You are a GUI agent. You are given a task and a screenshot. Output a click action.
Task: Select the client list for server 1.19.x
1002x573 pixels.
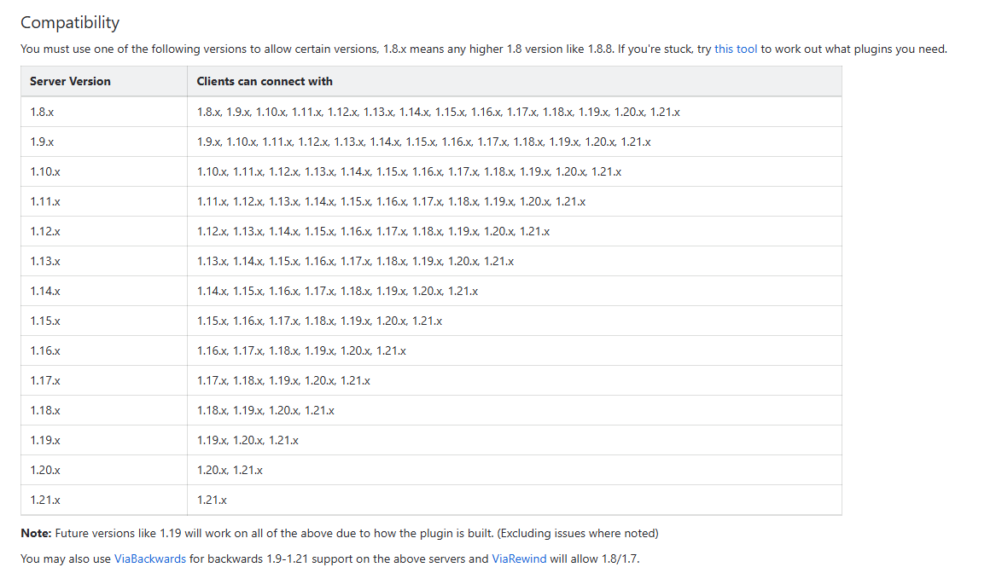pyautogui.click(x=248, y=440)
